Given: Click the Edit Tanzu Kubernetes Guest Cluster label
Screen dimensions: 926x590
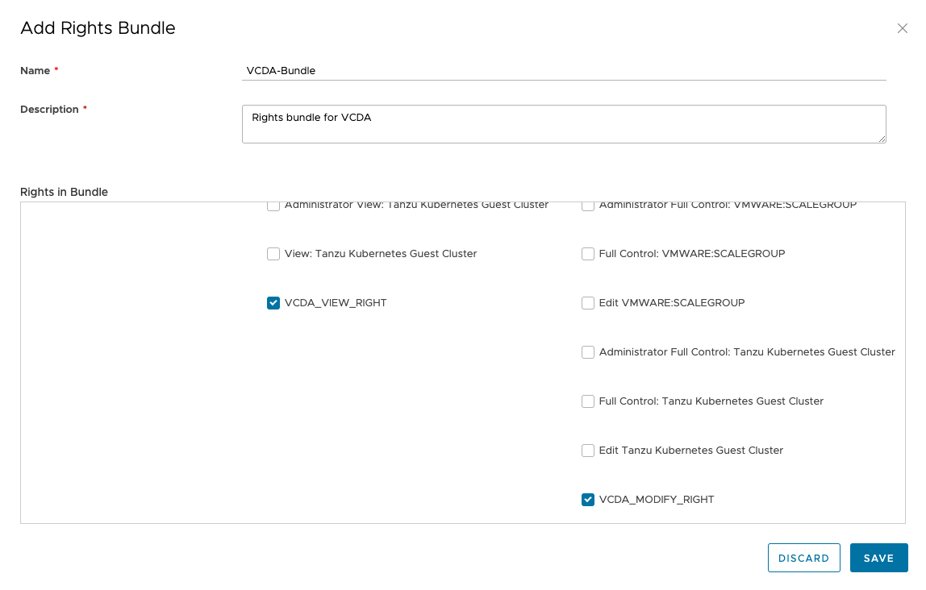Looking at the screenshot, I should tap(691, 451).
